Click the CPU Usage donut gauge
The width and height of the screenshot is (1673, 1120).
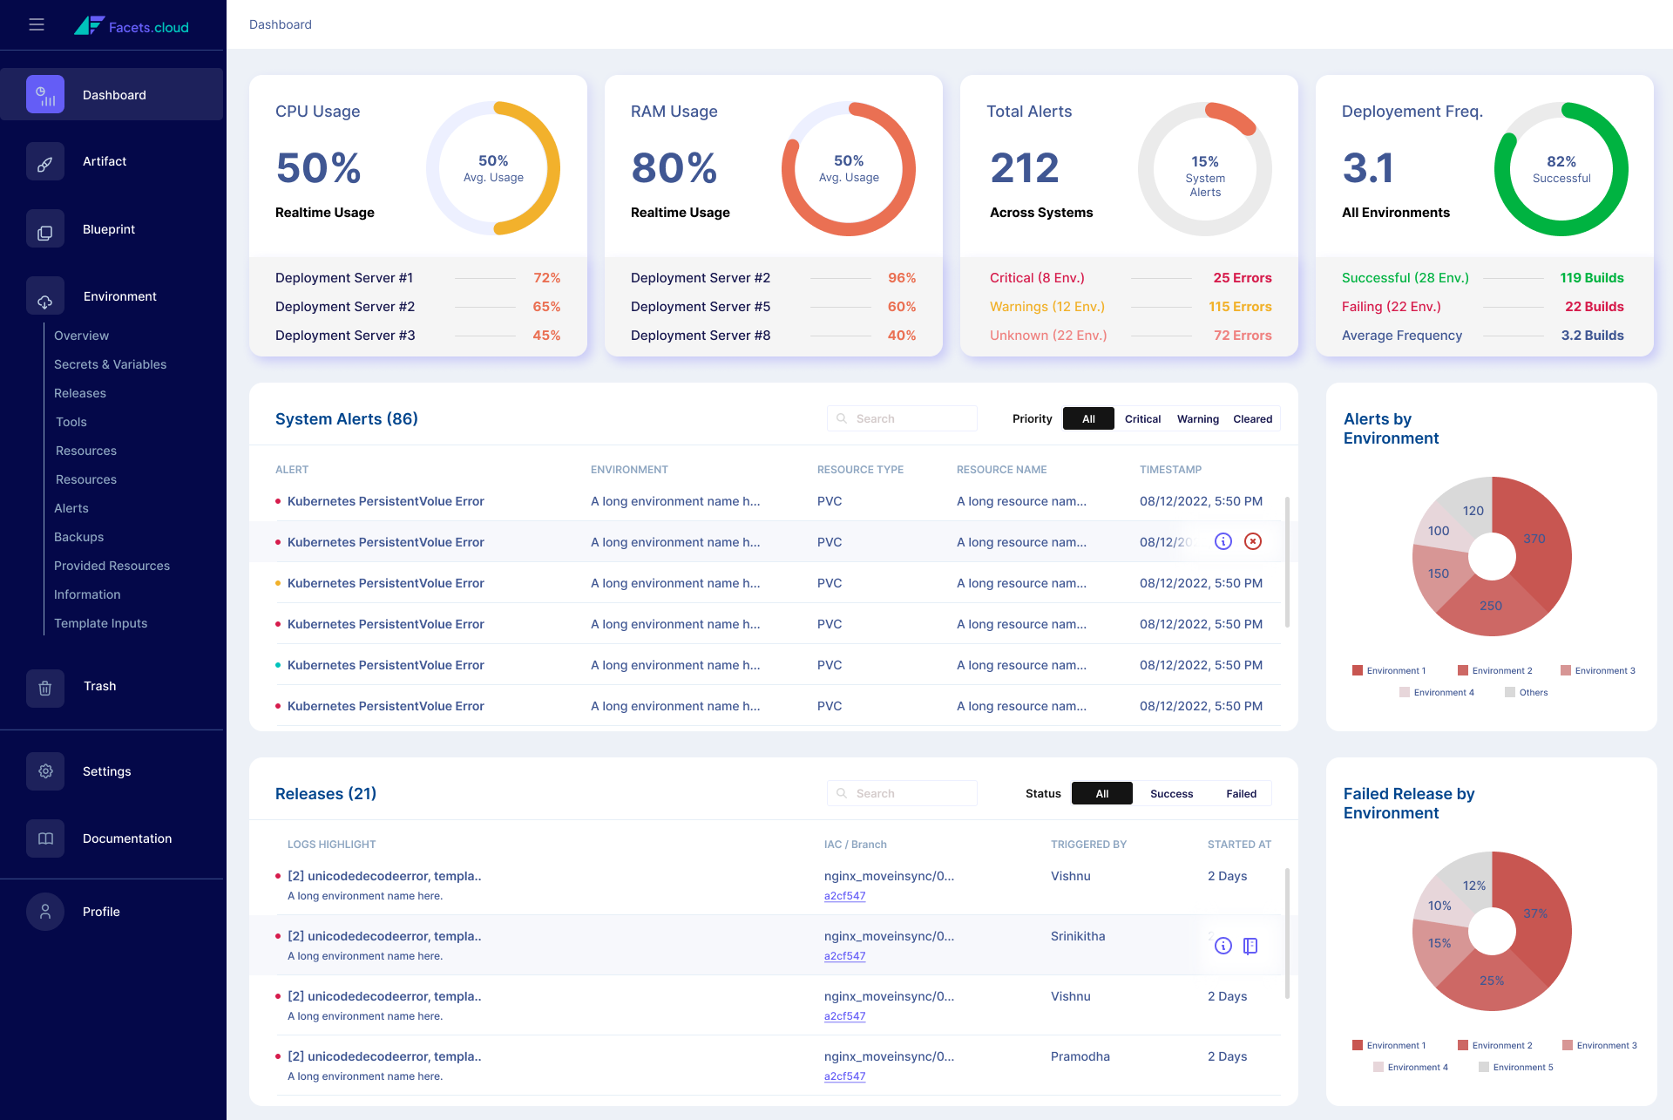coord(493,168)
